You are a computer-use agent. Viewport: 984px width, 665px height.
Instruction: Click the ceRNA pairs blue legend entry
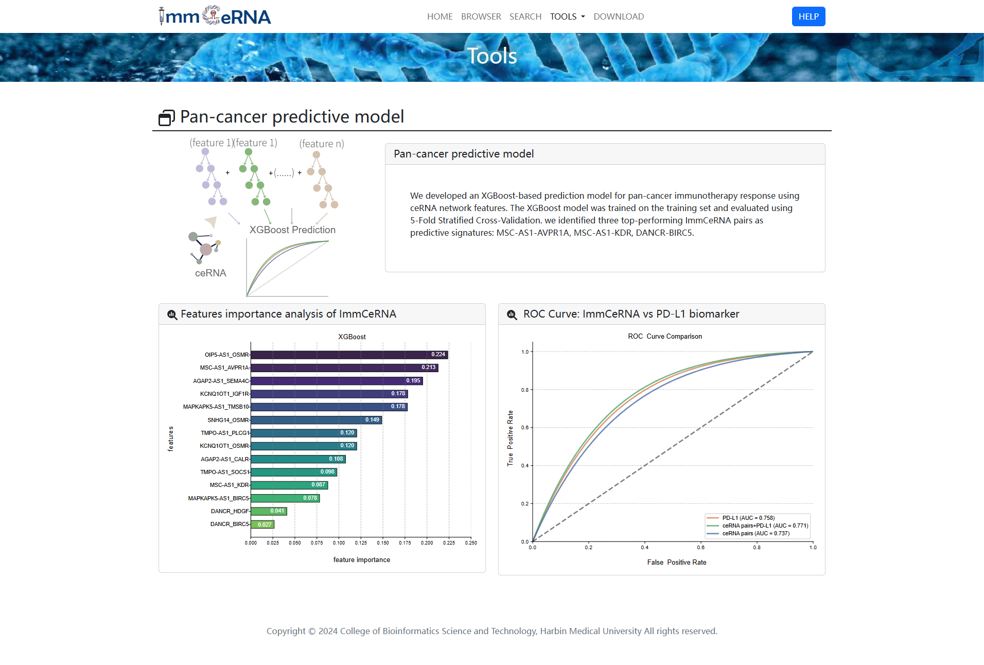pos(755,533)
